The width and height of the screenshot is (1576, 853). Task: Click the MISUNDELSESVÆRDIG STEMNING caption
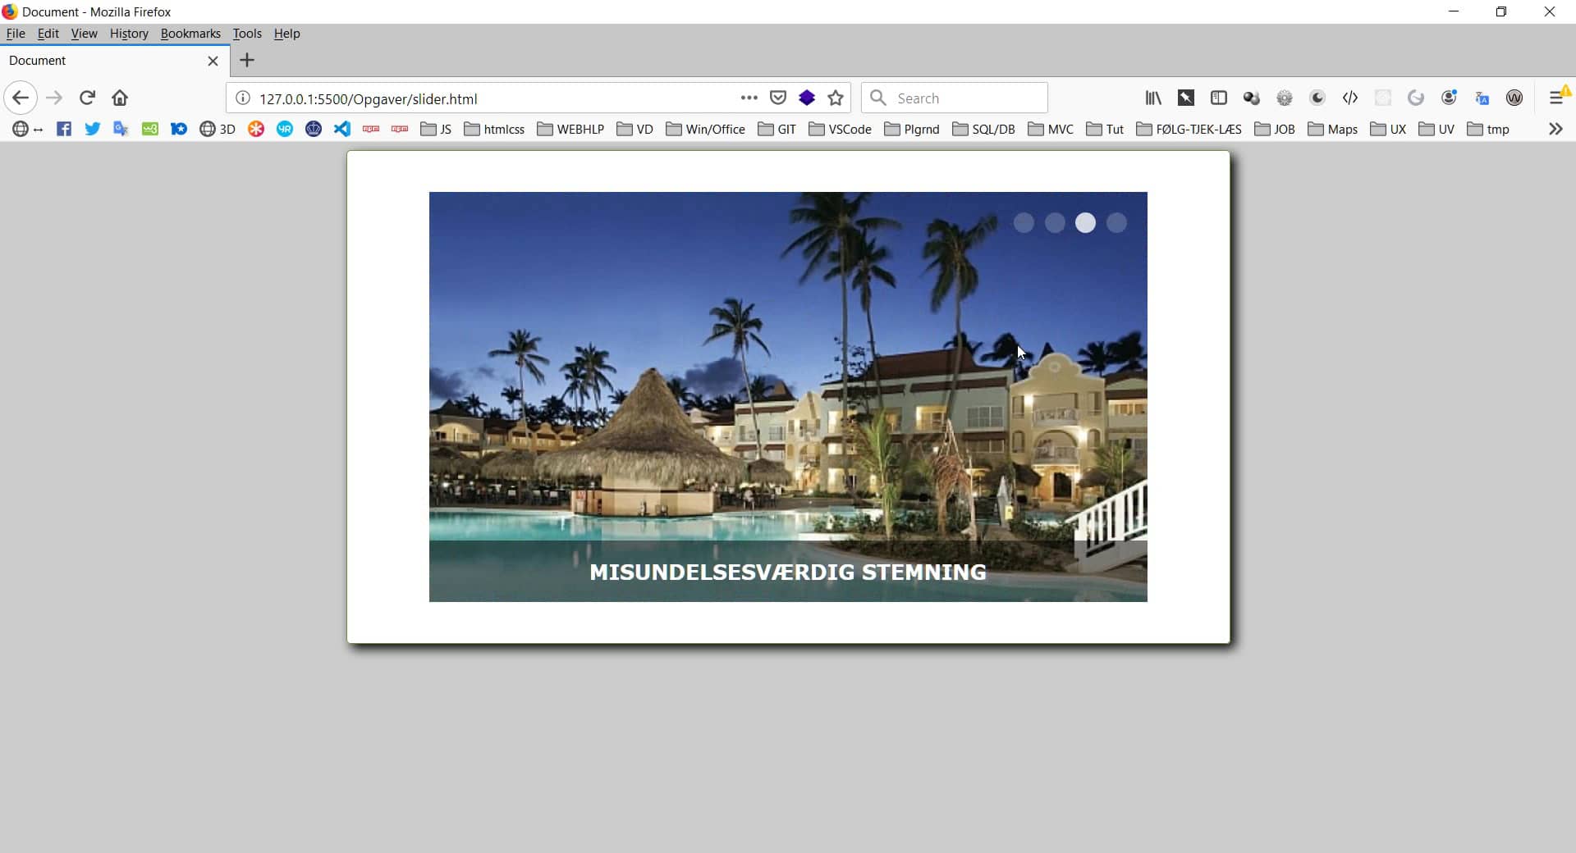[788, 572]
